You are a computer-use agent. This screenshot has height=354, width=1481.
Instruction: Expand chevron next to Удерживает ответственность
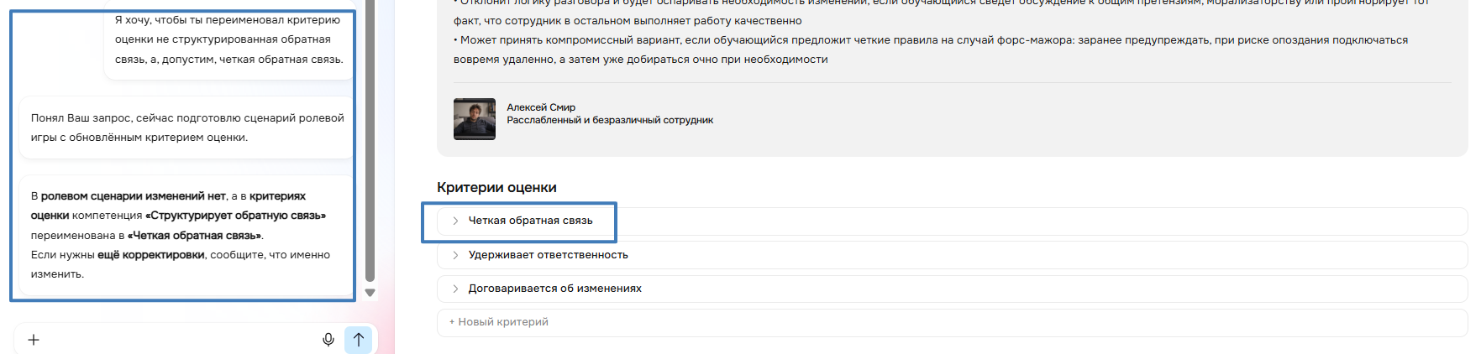click(455, 255)
